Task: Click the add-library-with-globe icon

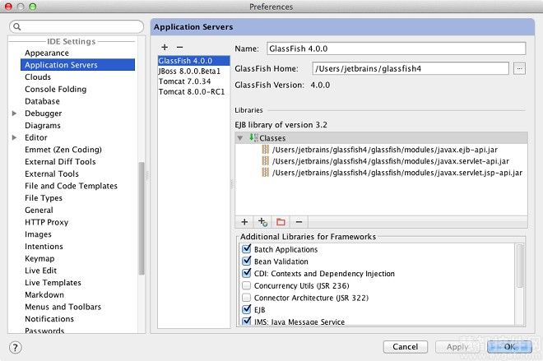Action: [x=262, y=222]
